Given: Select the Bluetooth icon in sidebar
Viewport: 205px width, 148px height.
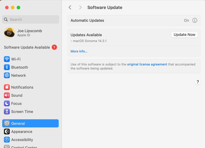Looking at the screenshot, I should point(7,67).
